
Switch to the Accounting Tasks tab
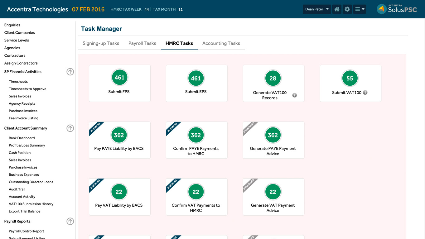pos(221,43)
